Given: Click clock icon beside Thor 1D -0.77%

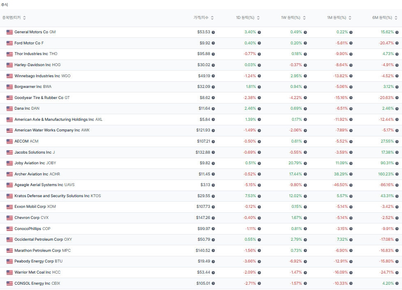Looking at the screenshot, I should [x=259, y=54].
